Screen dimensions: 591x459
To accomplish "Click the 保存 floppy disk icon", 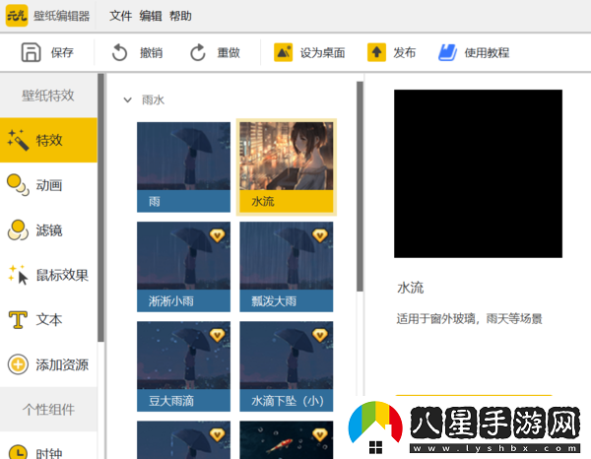I will pyautogui.click(x=31, y=52).
